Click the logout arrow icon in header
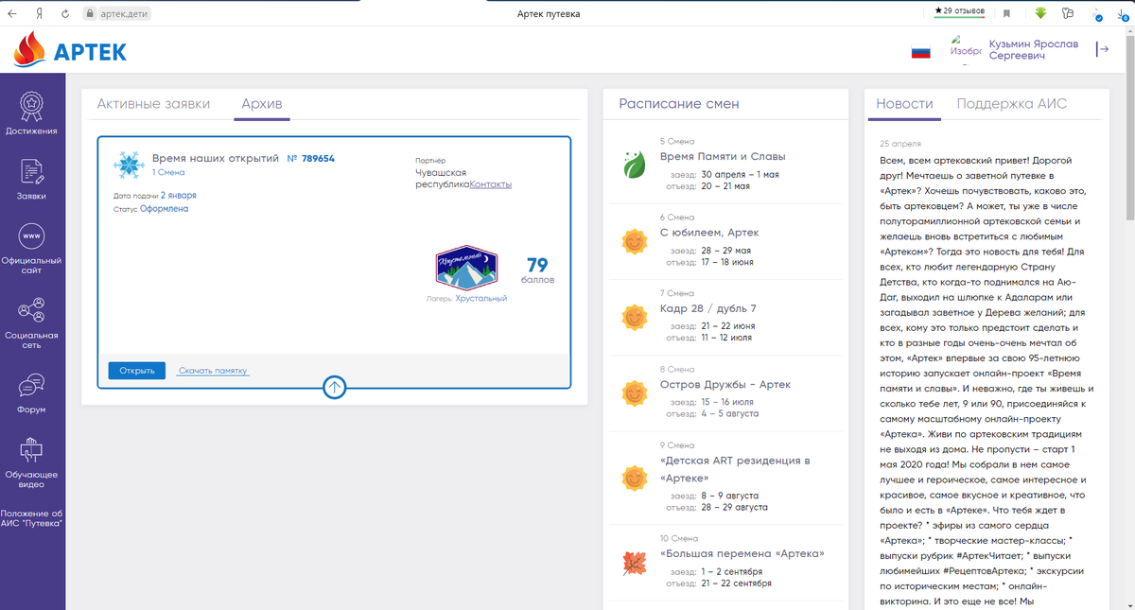 [x=1102, y=49]
